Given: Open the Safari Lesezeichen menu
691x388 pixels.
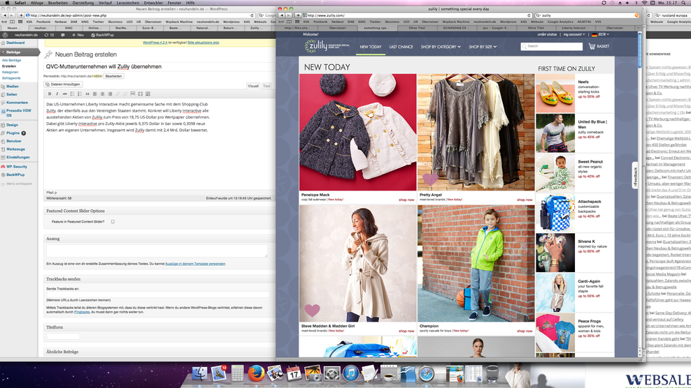Looking at the screenshot, I should (128, 3).
